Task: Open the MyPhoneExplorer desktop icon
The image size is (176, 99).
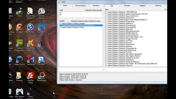Action: pyautogui.click(x=30, y=28)
